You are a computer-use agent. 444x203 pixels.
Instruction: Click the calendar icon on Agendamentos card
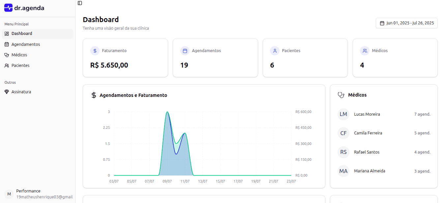pos(185,51)
